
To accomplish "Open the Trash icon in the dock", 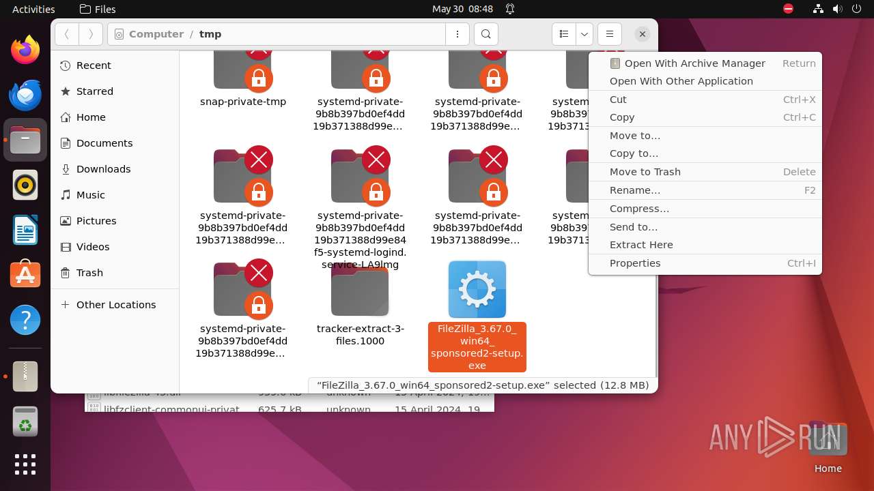I will tap(25, 421).
